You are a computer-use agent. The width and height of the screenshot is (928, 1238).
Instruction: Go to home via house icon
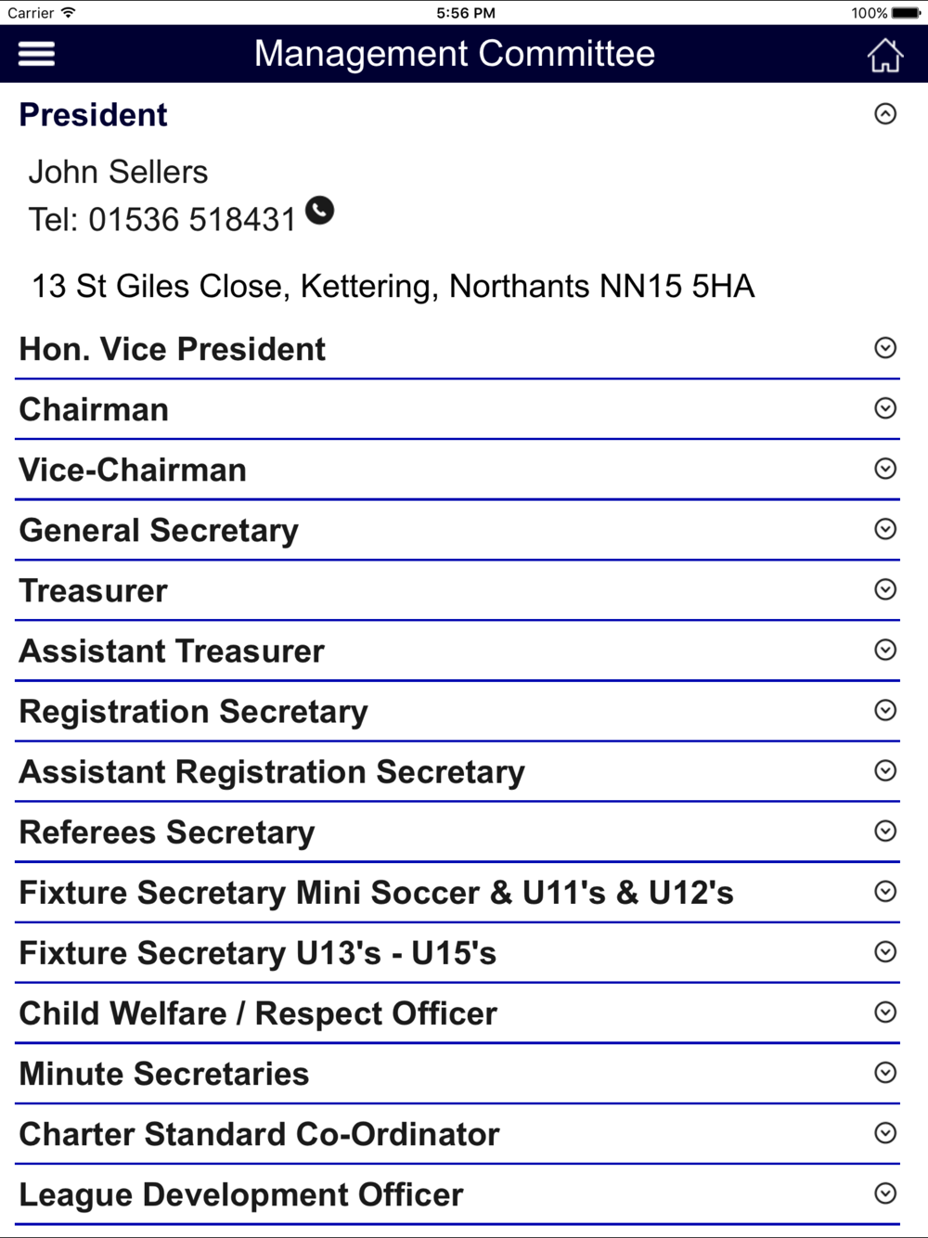point(884,55)
